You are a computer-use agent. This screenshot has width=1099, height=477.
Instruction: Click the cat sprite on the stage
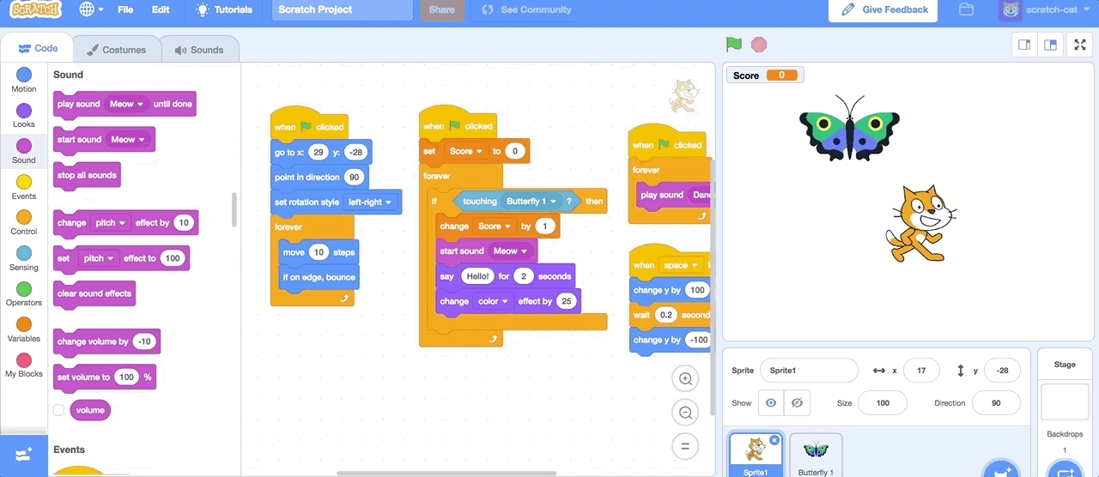(920, 223)
